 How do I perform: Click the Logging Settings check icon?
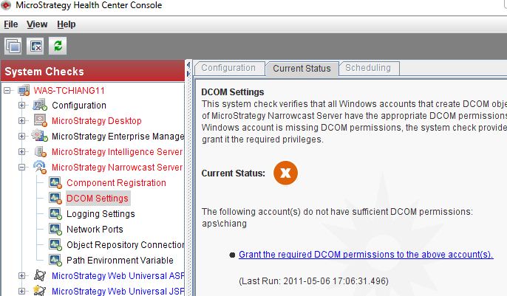[55, 214]
